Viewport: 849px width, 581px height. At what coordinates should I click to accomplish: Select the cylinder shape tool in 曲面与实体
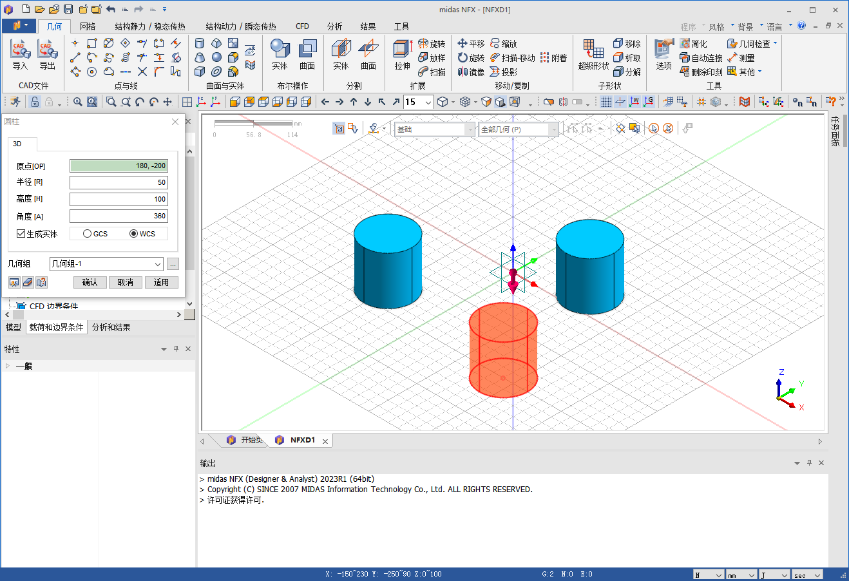tap(200, 43)
